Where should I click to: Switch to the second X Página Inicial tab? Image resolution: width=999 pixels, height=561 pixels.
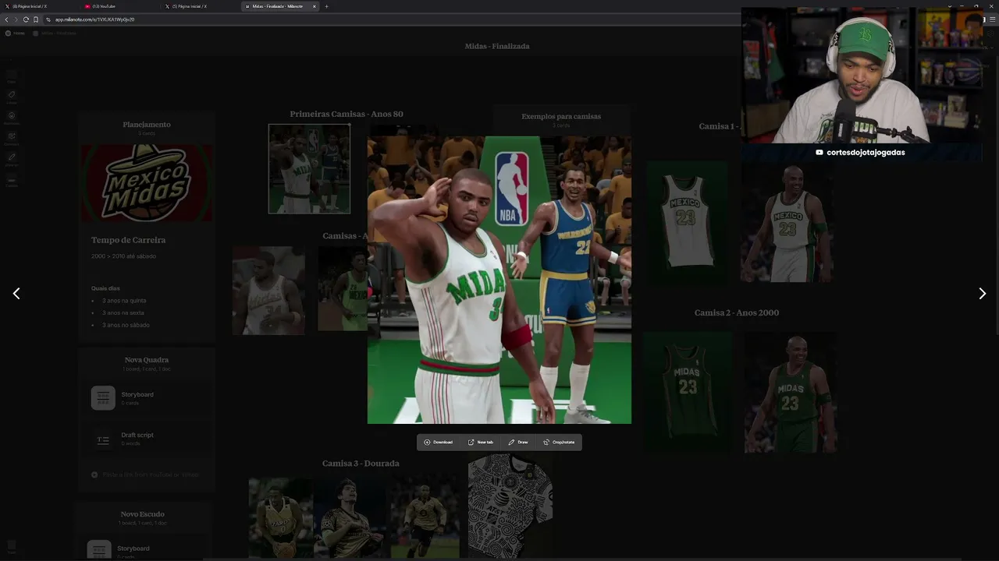click(199, 6)
